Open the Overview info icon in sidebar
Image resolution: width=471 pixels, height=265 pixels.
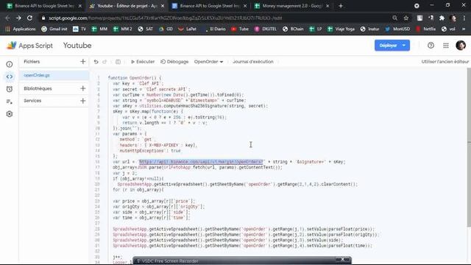point(10,64)
